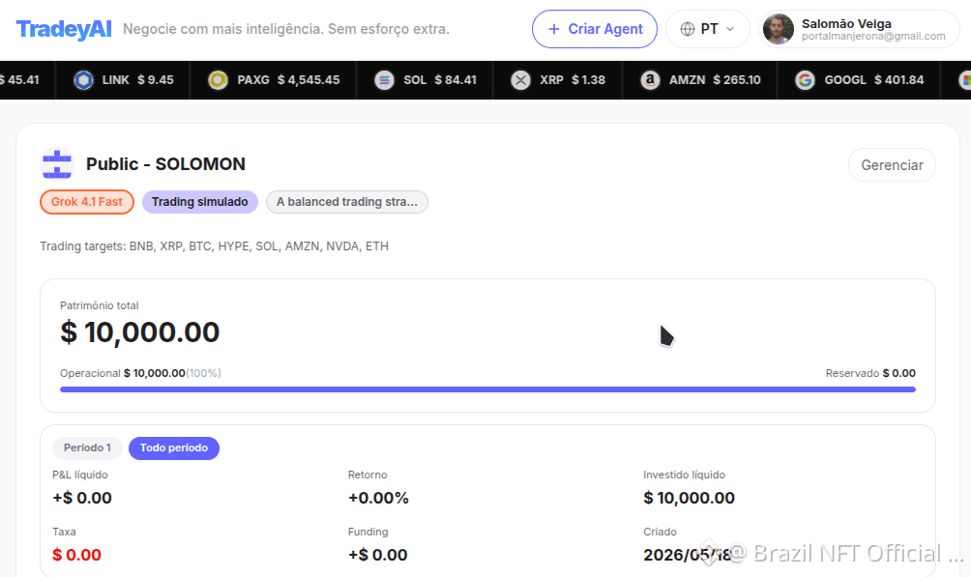Click the Public - SOLOMON agent title
Viewport: 971px width, 577px height.
pyautogui.click(x=165, y=164)
